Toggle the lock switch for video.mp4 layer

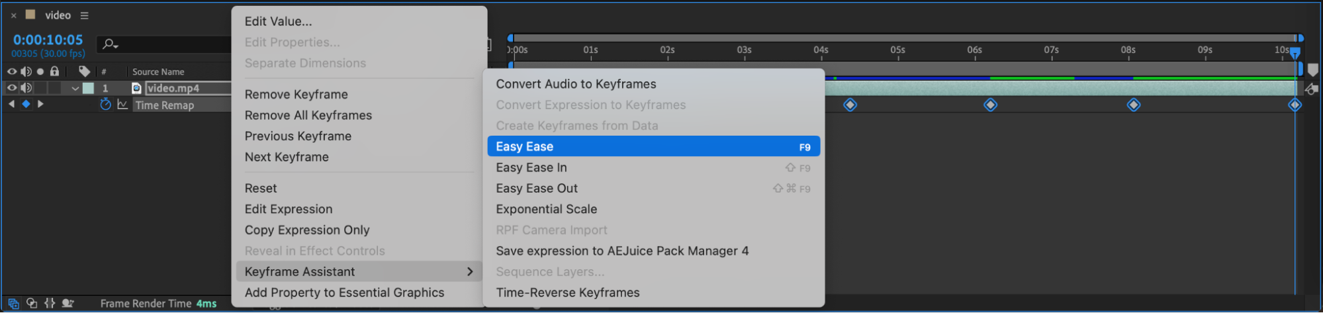pyautogui.click(x=55, y=87)
